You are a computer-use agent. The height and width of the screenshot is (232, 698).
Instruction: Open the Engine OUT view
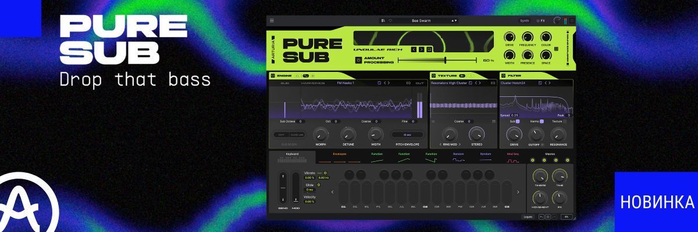coord(420,83)
